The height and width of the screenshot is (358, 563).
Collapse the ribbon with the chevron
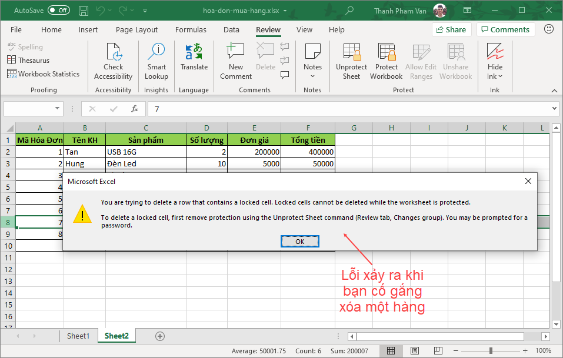point(554,91)
